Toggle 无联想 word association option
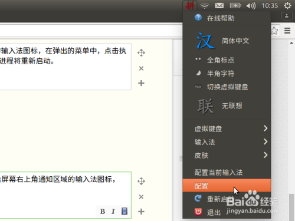This screenshot has width=295, height=221. pyautogui.click(x=227, y=106)
